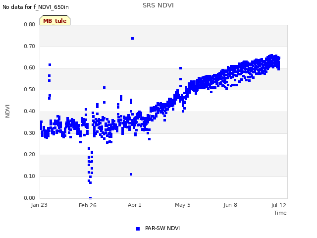Click the May 5 x-axis label
317x238 pixels.
point(183,205)
